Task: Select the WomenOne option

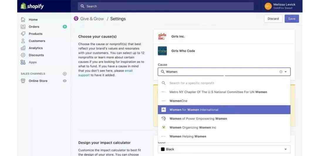Action: point(224,101)
